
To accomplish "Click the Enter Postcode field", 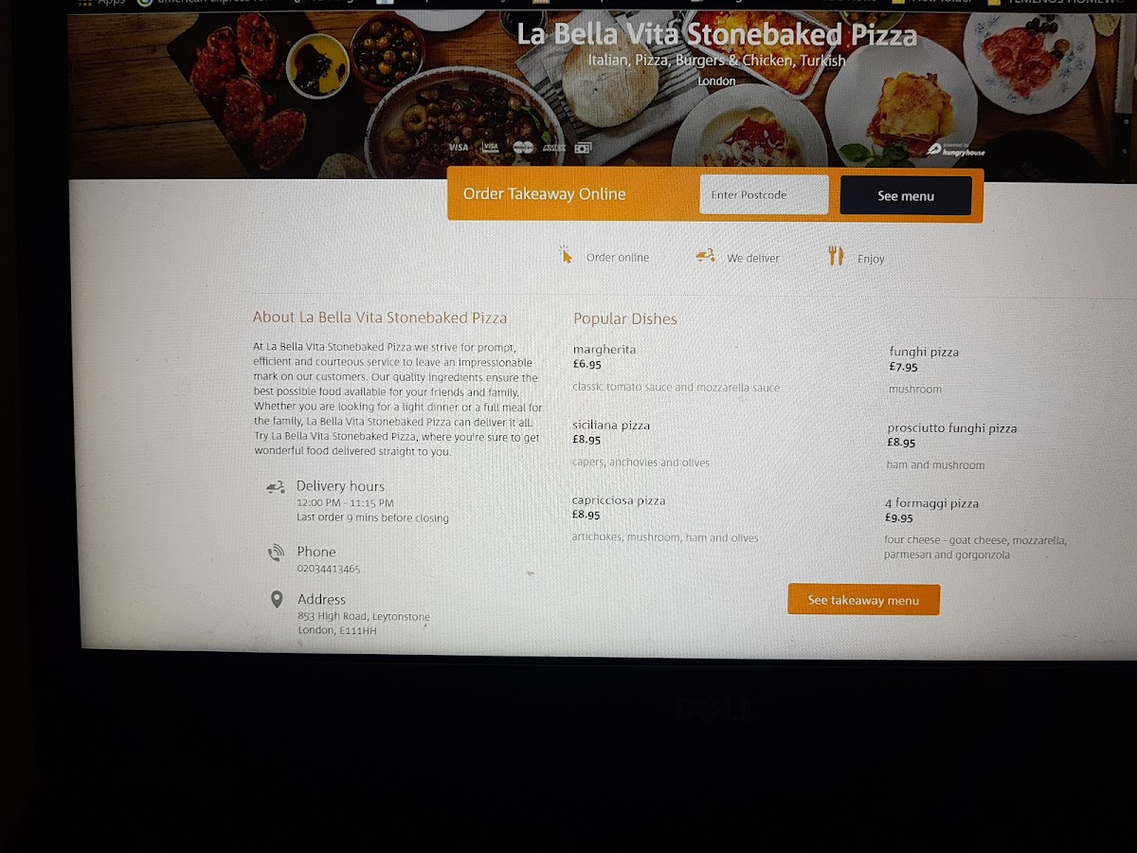I will click(764, 195).
